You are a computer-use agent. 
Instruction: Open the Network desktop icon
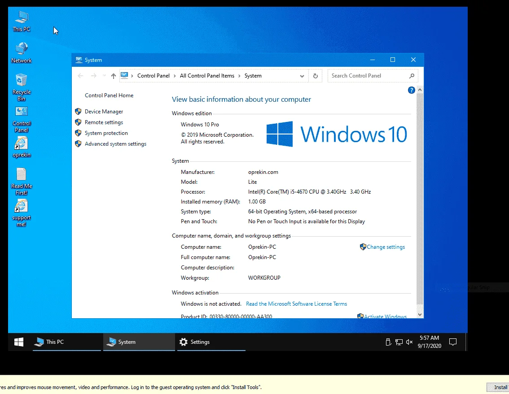click(x=22, y=53)
